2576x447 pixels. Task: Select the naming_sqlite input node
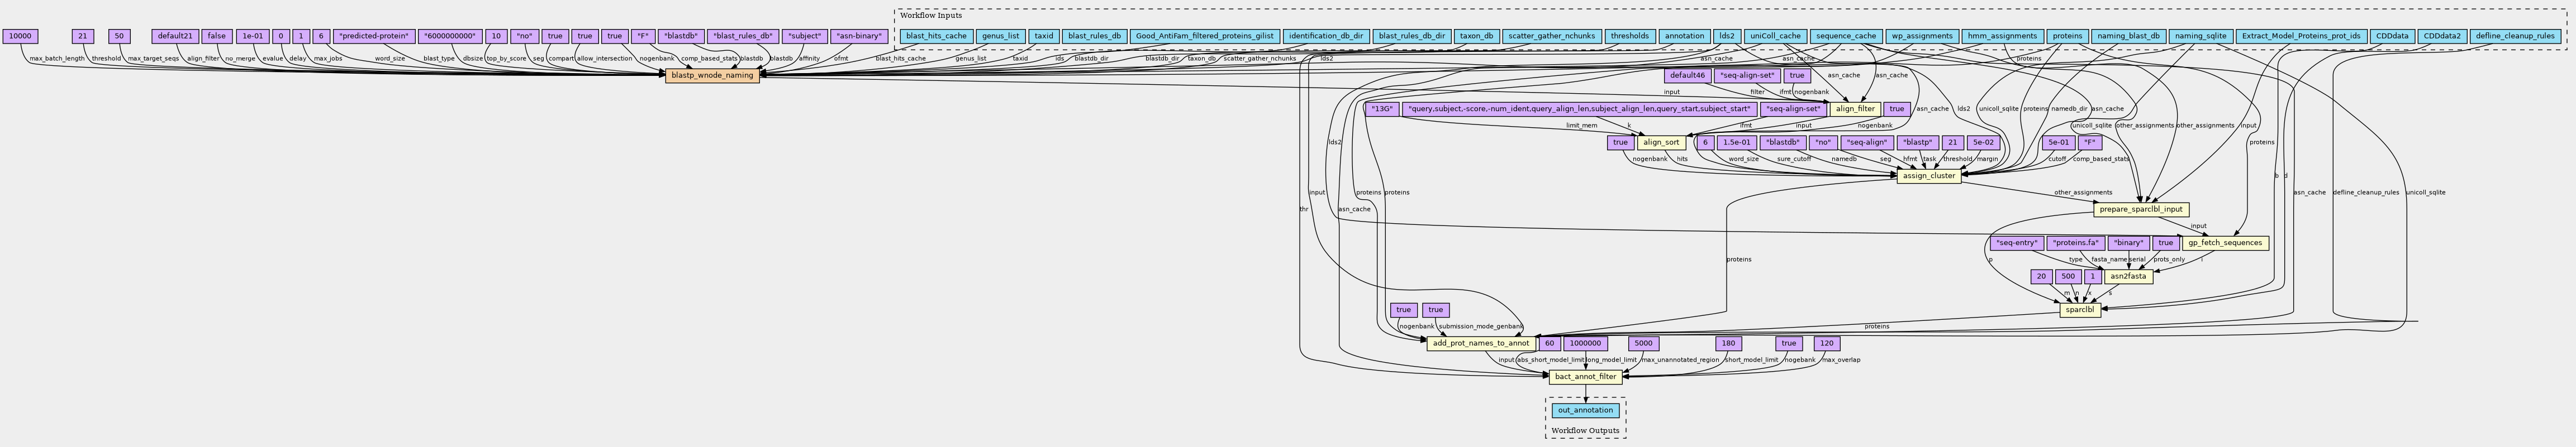point(2200,36)
